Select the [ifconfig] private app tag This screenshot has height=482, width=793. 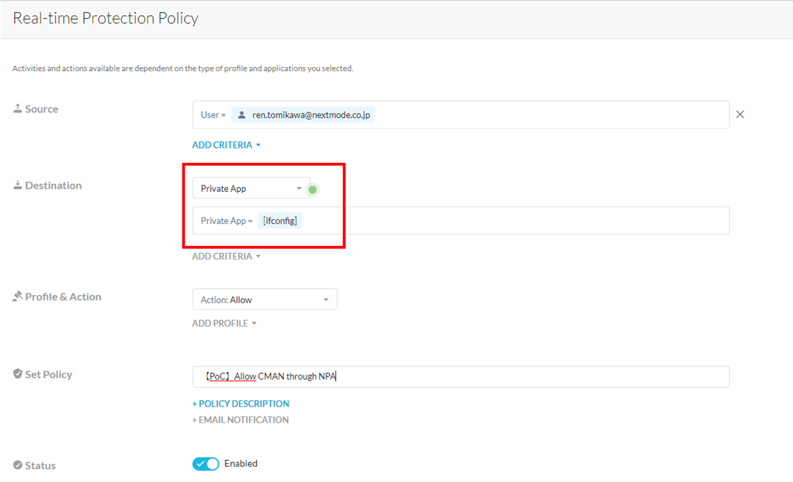tap(280, 221)
